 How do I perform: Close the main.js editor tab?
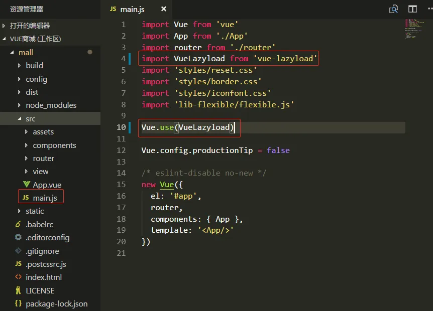164,9
